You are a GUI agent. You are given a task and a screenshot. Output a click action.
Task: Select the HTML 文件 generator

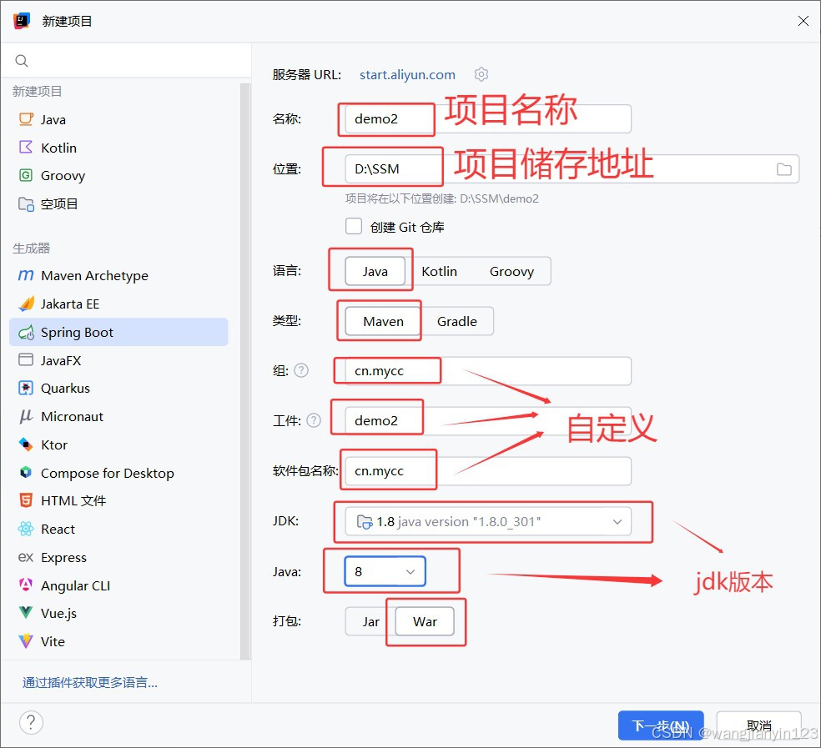click(118, 500)
